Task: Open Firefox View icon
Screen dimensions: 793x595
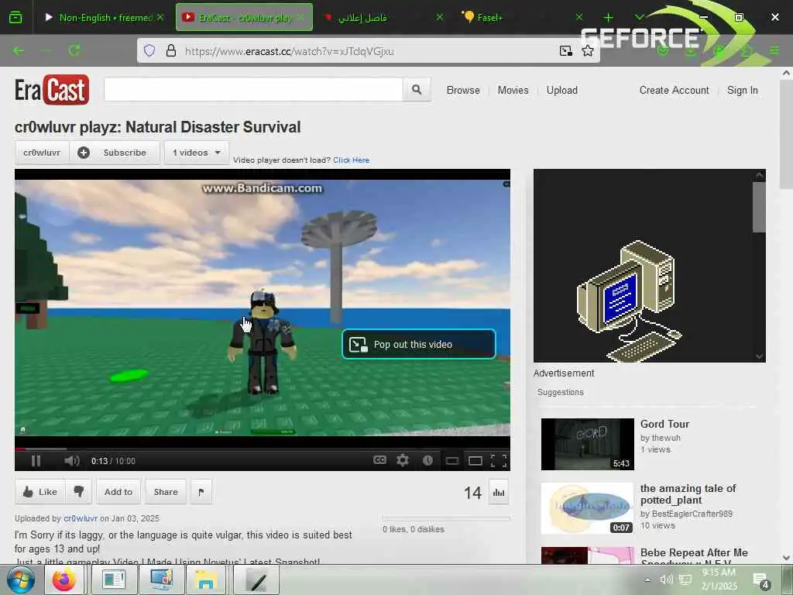Action: coord(15,18)
